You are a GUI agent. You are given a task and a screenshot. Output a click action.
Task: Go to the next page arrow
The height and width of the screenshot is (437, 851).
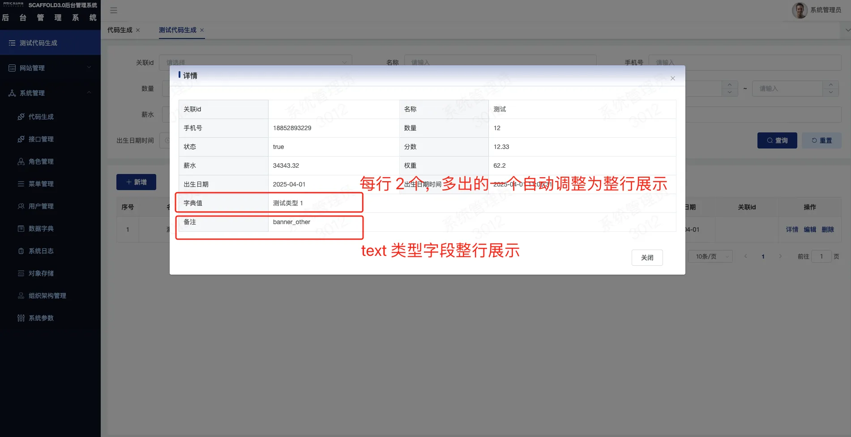tap(780, 256)
